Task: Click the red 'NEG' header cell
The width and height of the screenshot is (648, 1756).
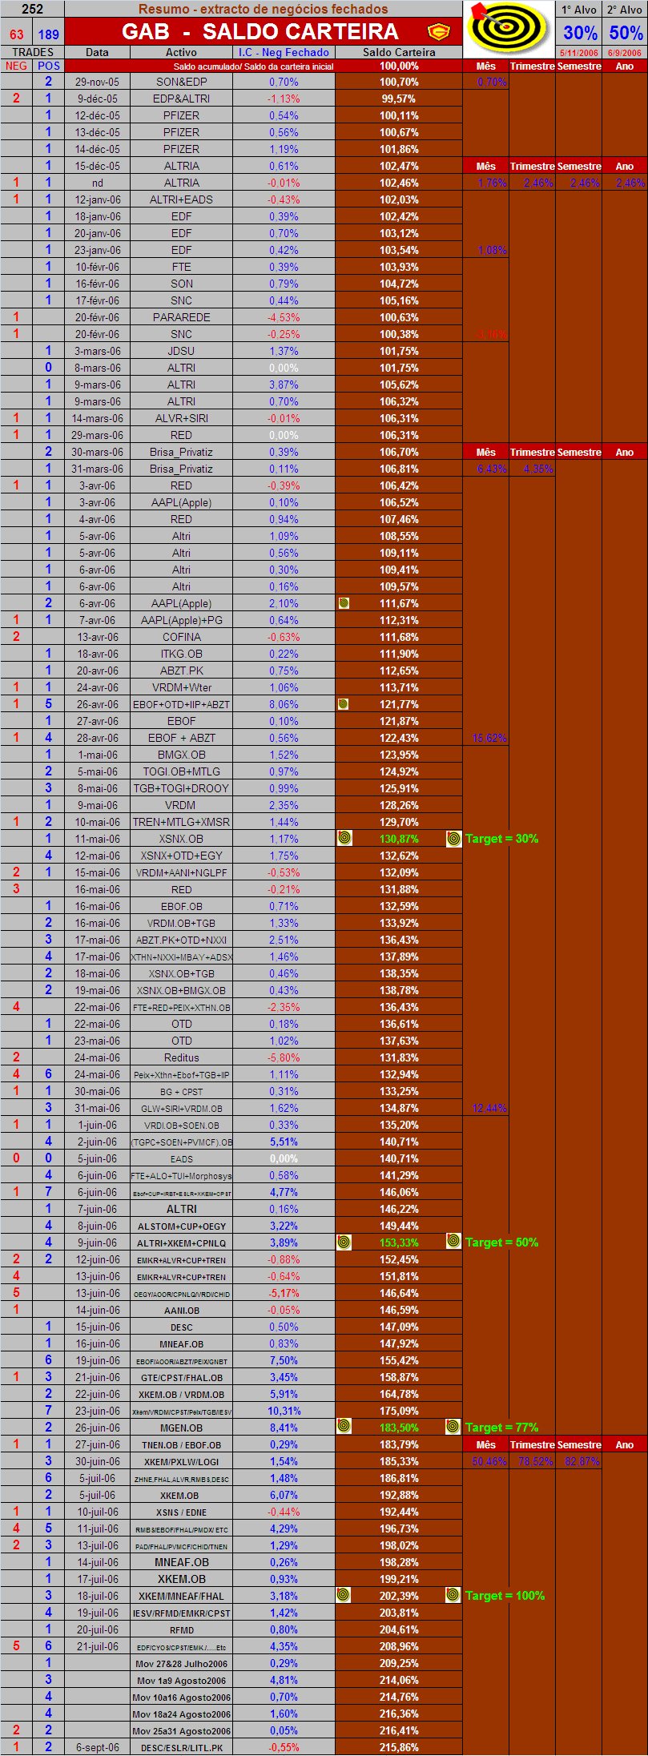Action: click(16, 66)
